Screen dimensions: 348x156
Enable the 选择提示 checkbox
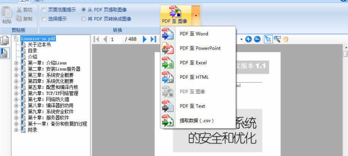[x=44, y=19]
